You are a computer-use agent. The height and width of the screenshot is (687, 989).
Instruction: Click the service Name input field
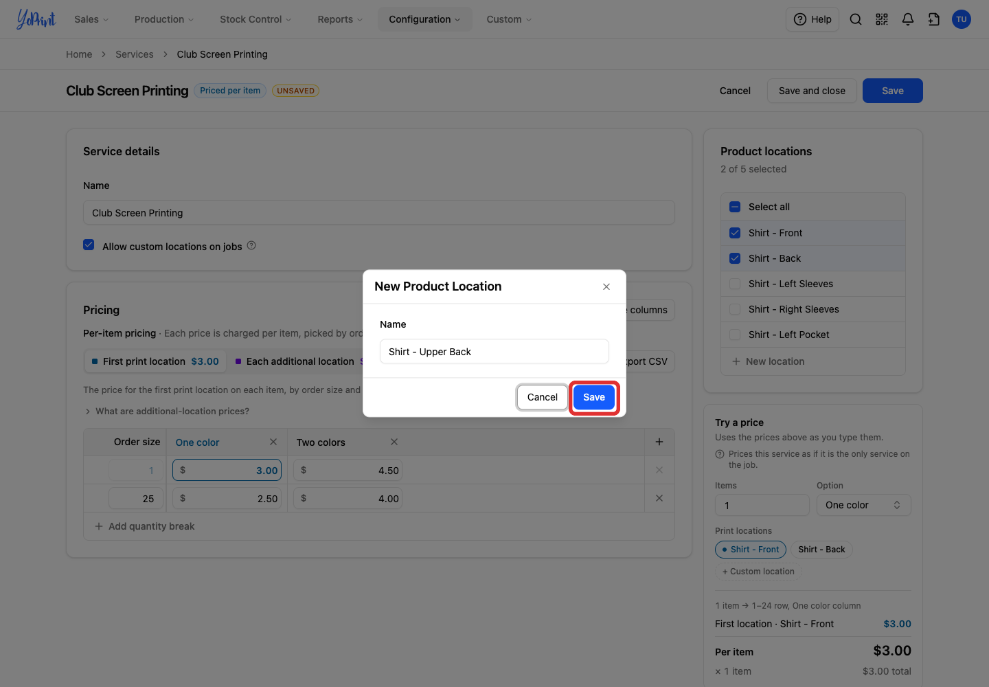(379, 213)
